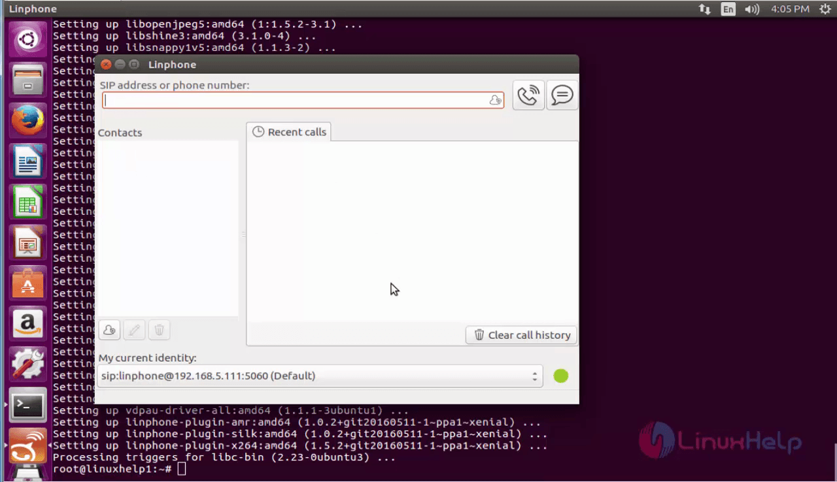Screen dimensions: 837x482
Task: Click the 'Processing triggers for libc-bin' terminal line
Action: (224, 457)
